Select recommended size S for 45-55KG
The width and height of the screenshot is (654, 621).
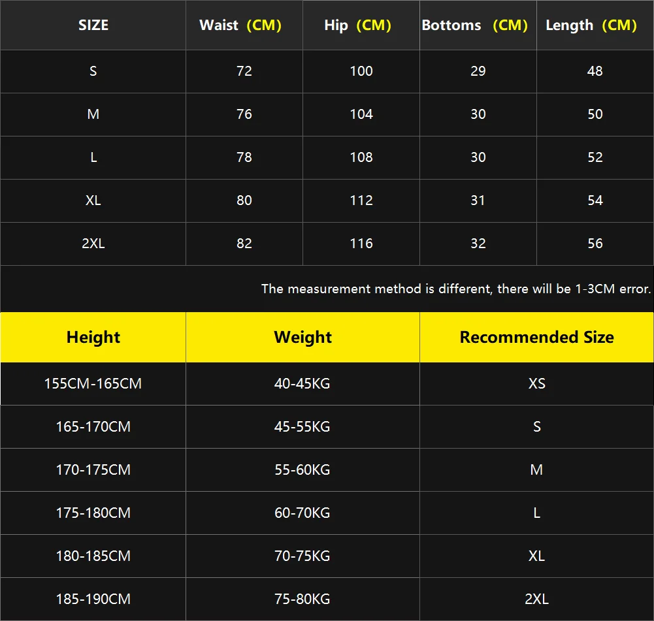tap(537, 427)
